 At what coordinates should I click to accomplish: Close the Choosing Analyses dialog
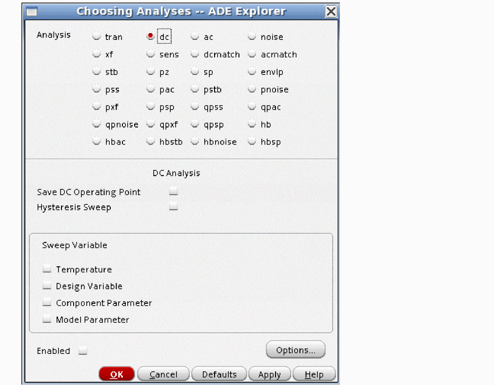[331, 12]
